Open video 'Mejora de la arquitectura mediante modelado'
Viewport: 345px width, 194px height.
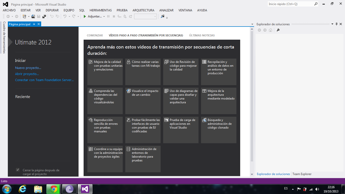[219, 101]
